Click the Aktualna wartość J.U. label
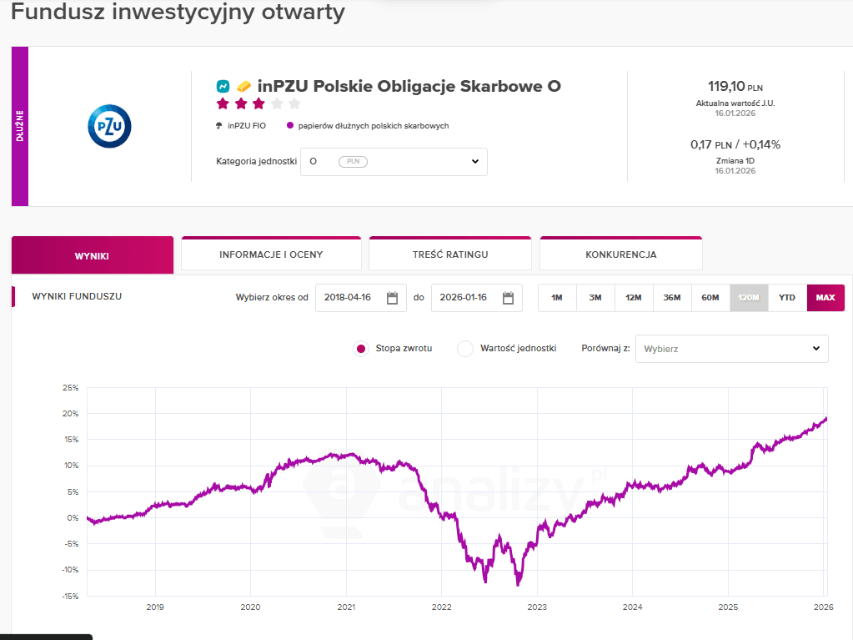The height and width of the screenshot is (640, 853). point(735,103)
